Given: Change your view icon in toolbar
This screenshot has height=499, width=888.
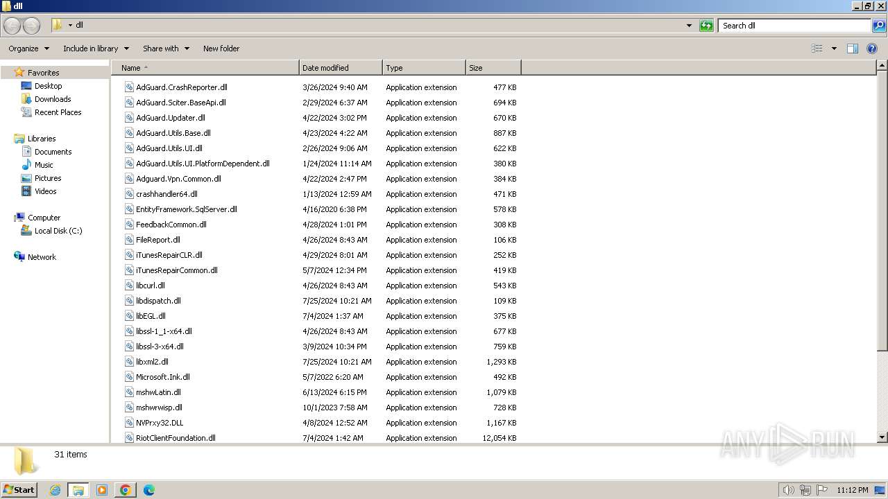Looking at the screenshot, I should (817, 49).
